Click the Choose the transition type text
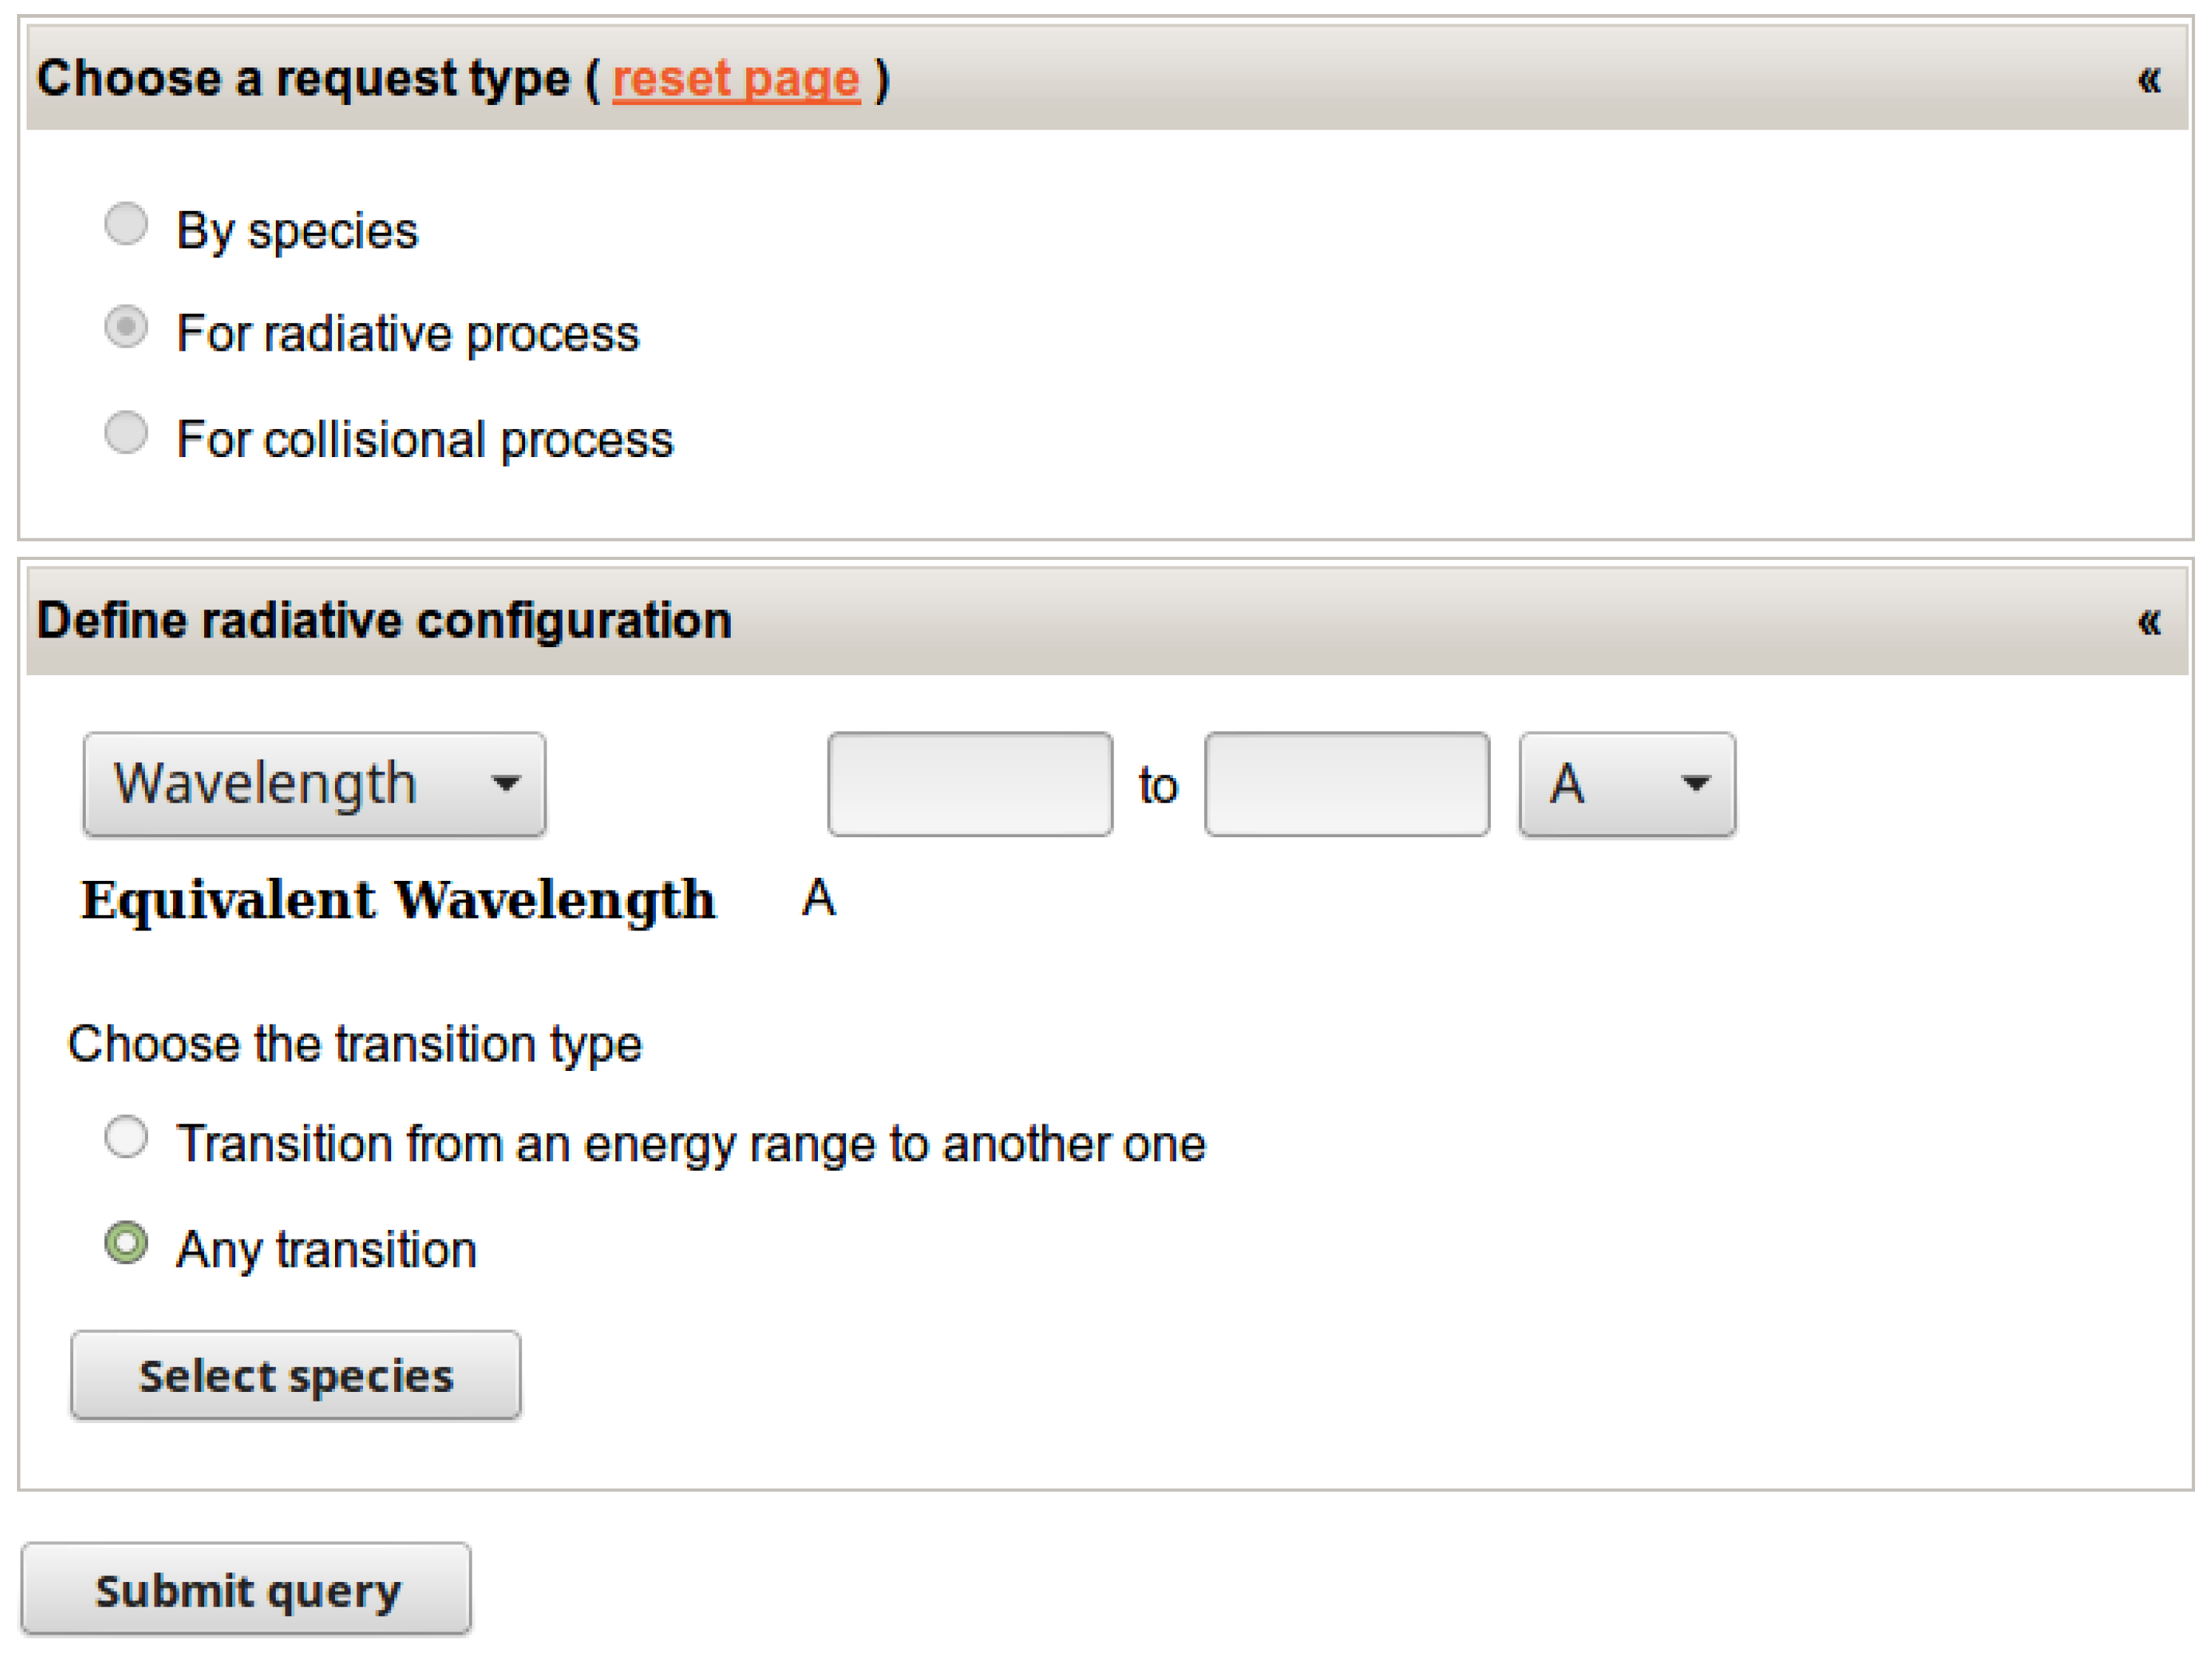Image resolution: width=2212 pixels, height=1656 pixels. click(x=354, y=1044)
